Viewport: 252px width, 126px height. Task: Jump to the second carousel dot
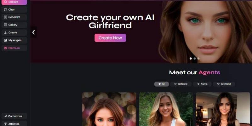195,59
